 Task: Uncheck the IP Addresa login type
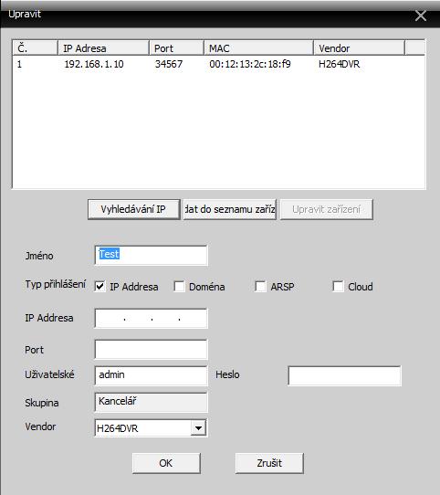pos(100,287)
